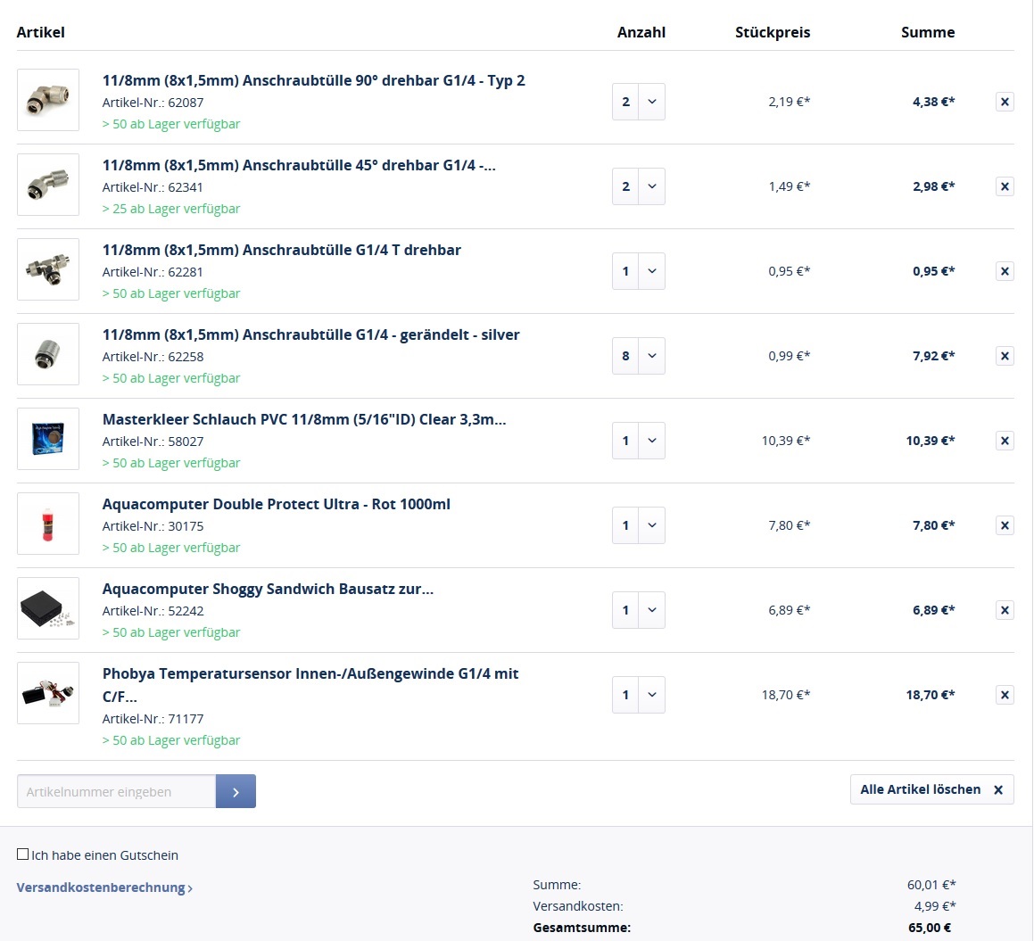This screenshot has width=1034, height=941.
Task: Remove the 90° Anschraubtülle item from cart
Action: tap(1005, 102)
